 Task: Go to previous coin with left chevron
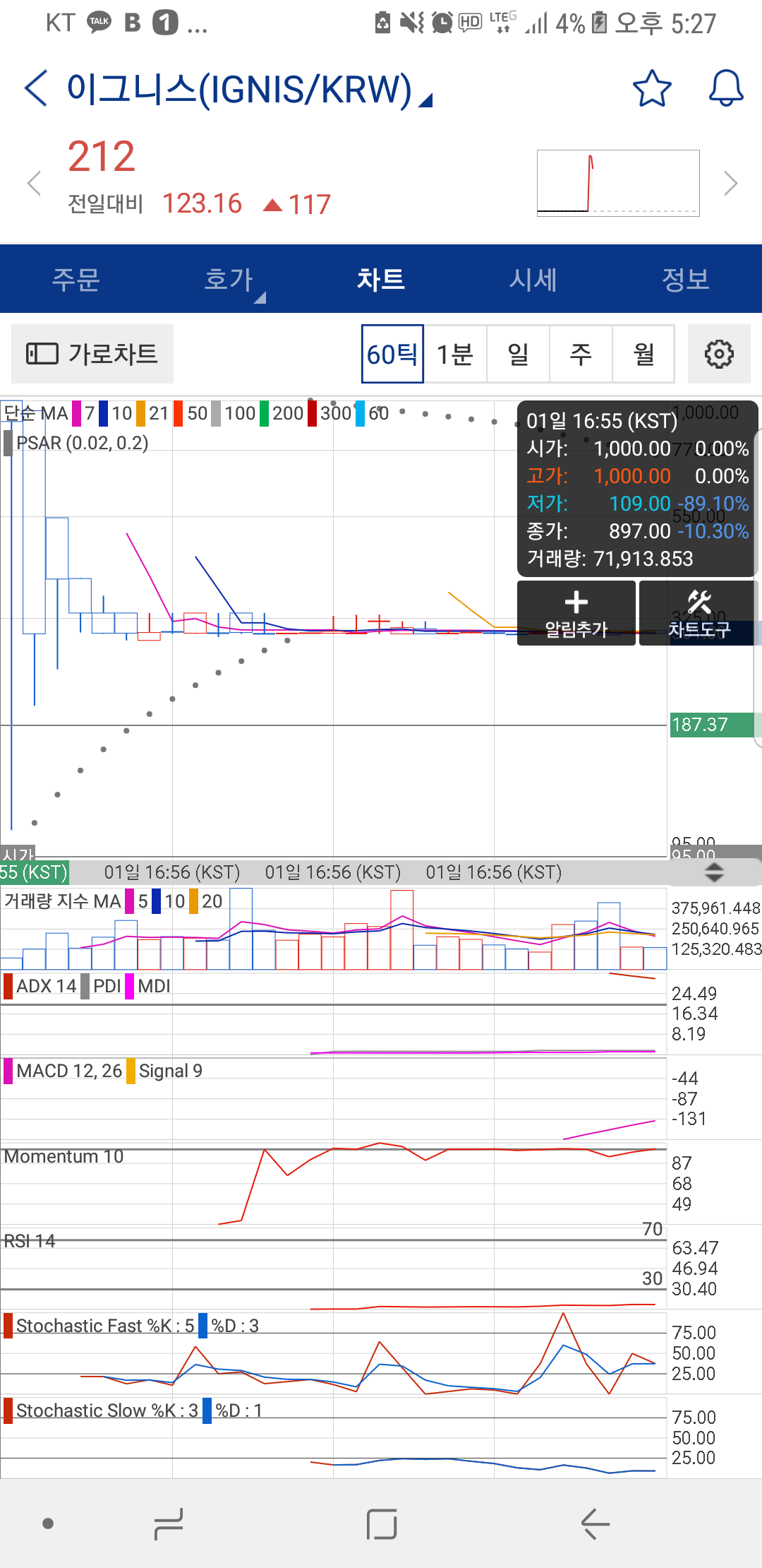(x=34, y=184)
